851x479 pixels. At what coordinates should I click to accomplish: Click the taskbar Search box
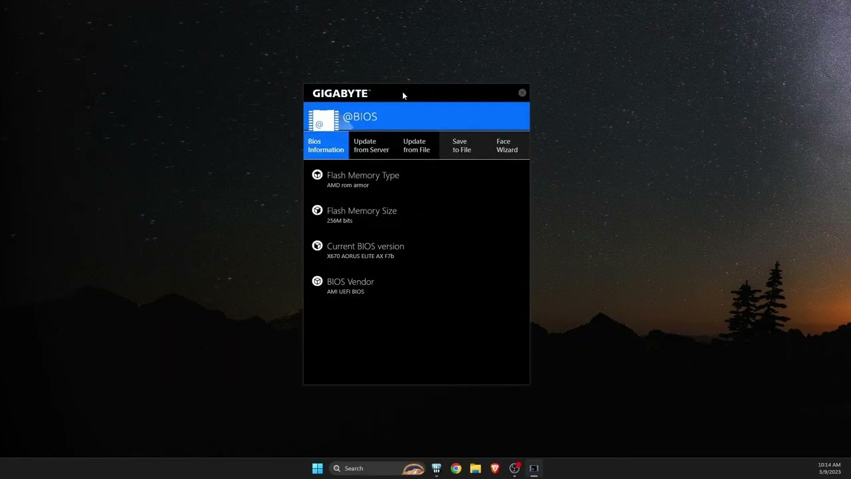click(378, 468)
